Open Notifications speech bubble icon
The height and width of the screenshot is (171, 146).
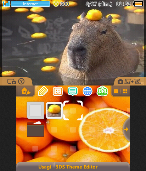(73, 91)
